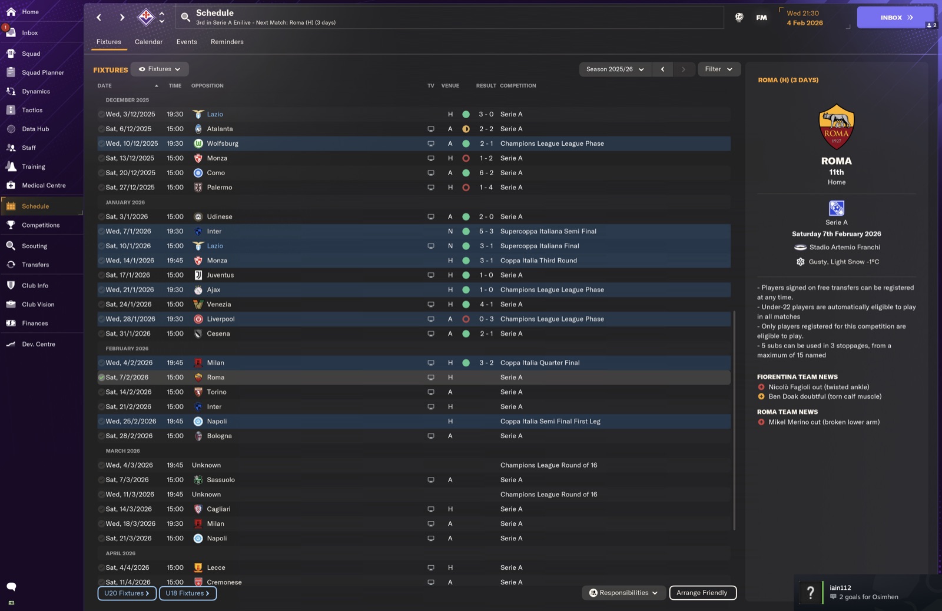
Task: Open the chat bubble icon in sidebar
Action: [11, 586]
